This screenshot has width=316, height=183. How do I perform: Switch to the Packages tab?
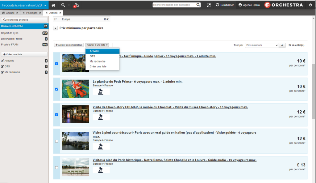pyautogui.click(x=31, y=13)
